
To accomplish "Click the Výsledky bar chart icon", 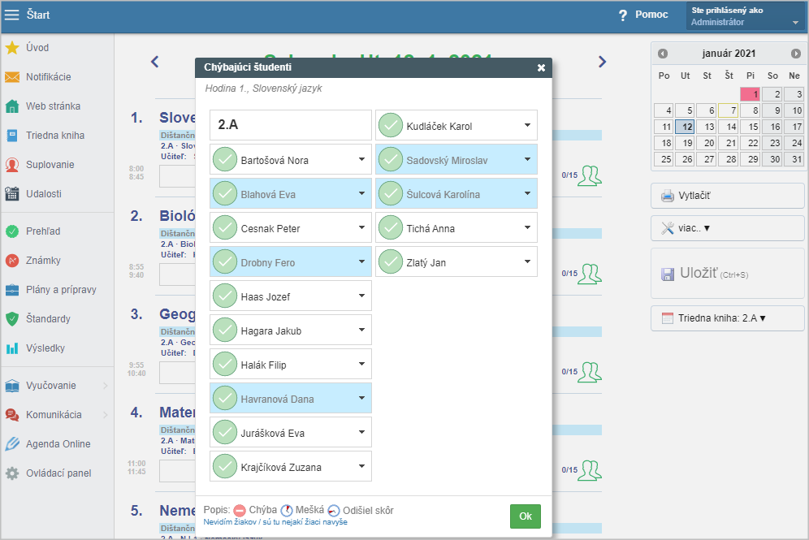I will 12,348.
